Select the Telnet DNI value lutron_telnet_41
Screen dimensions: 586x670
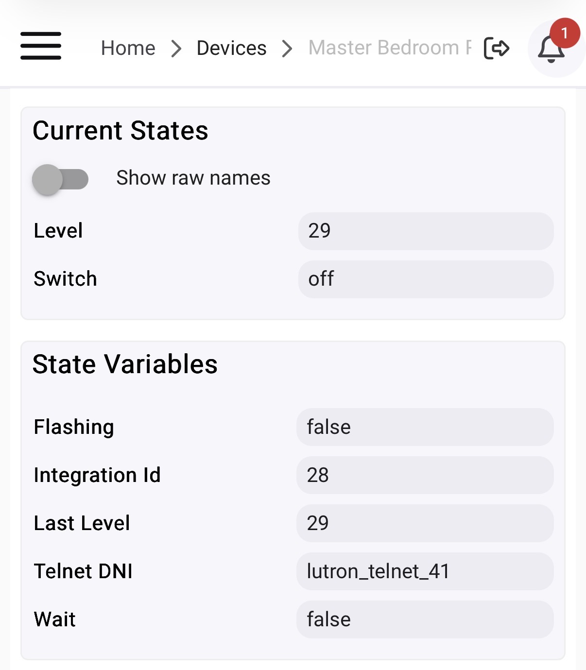(425, 571)
